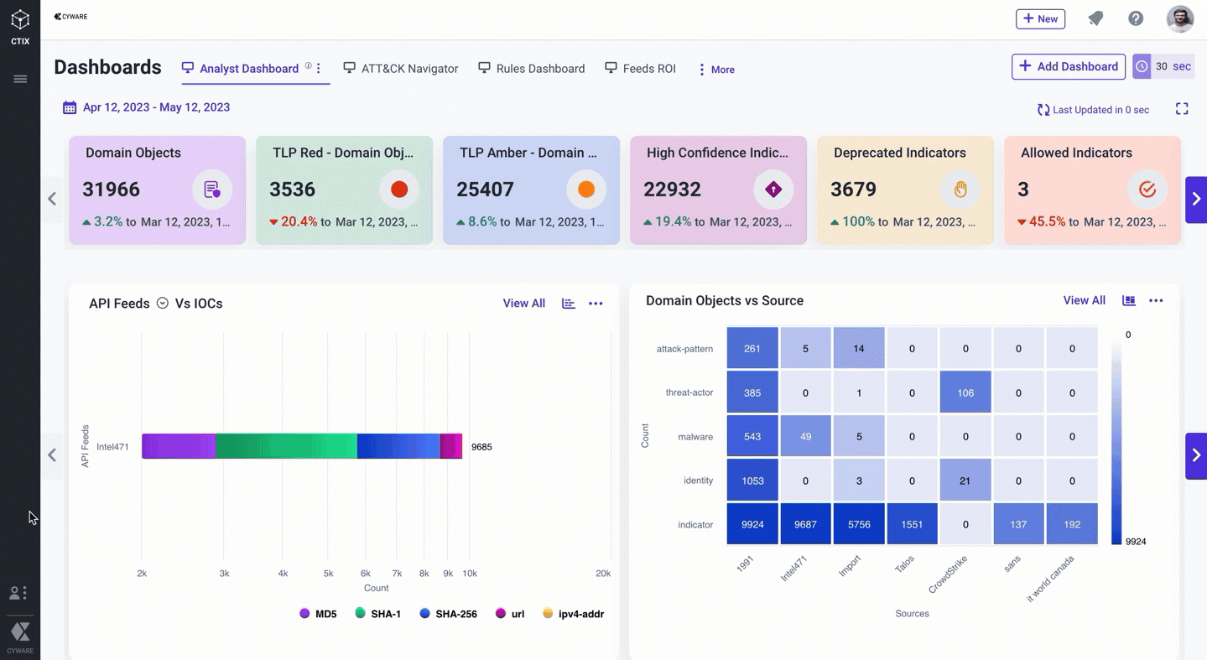Expand the API Feeds dropdown selector

click(163, 304)
